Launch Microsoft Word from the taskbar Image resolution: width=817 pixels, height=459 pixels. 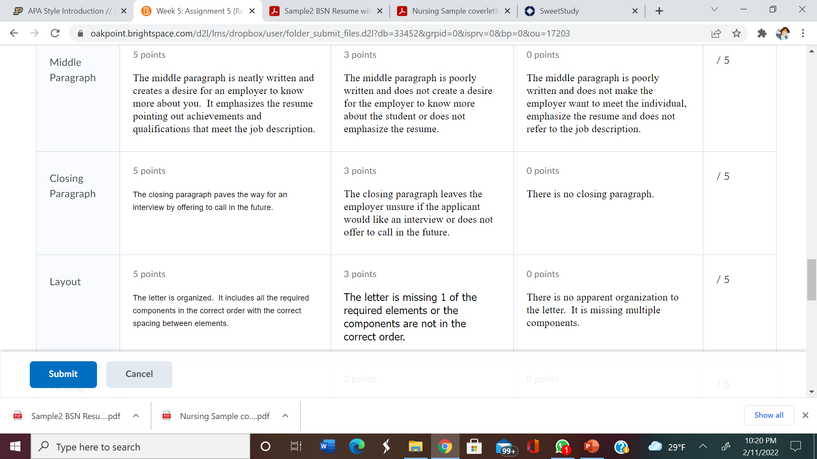coord(326,446)
